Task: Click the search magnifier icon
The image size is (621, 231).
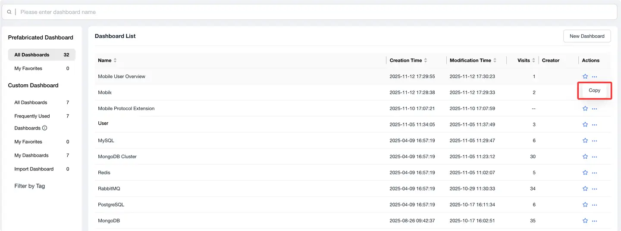Action: pos(9,12)
